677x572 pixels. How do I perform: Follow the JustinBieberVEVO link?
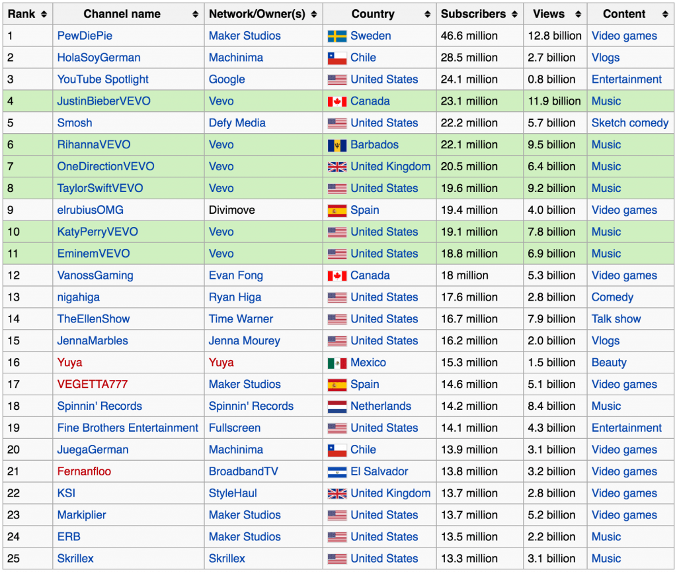click(x=104, y=101)
